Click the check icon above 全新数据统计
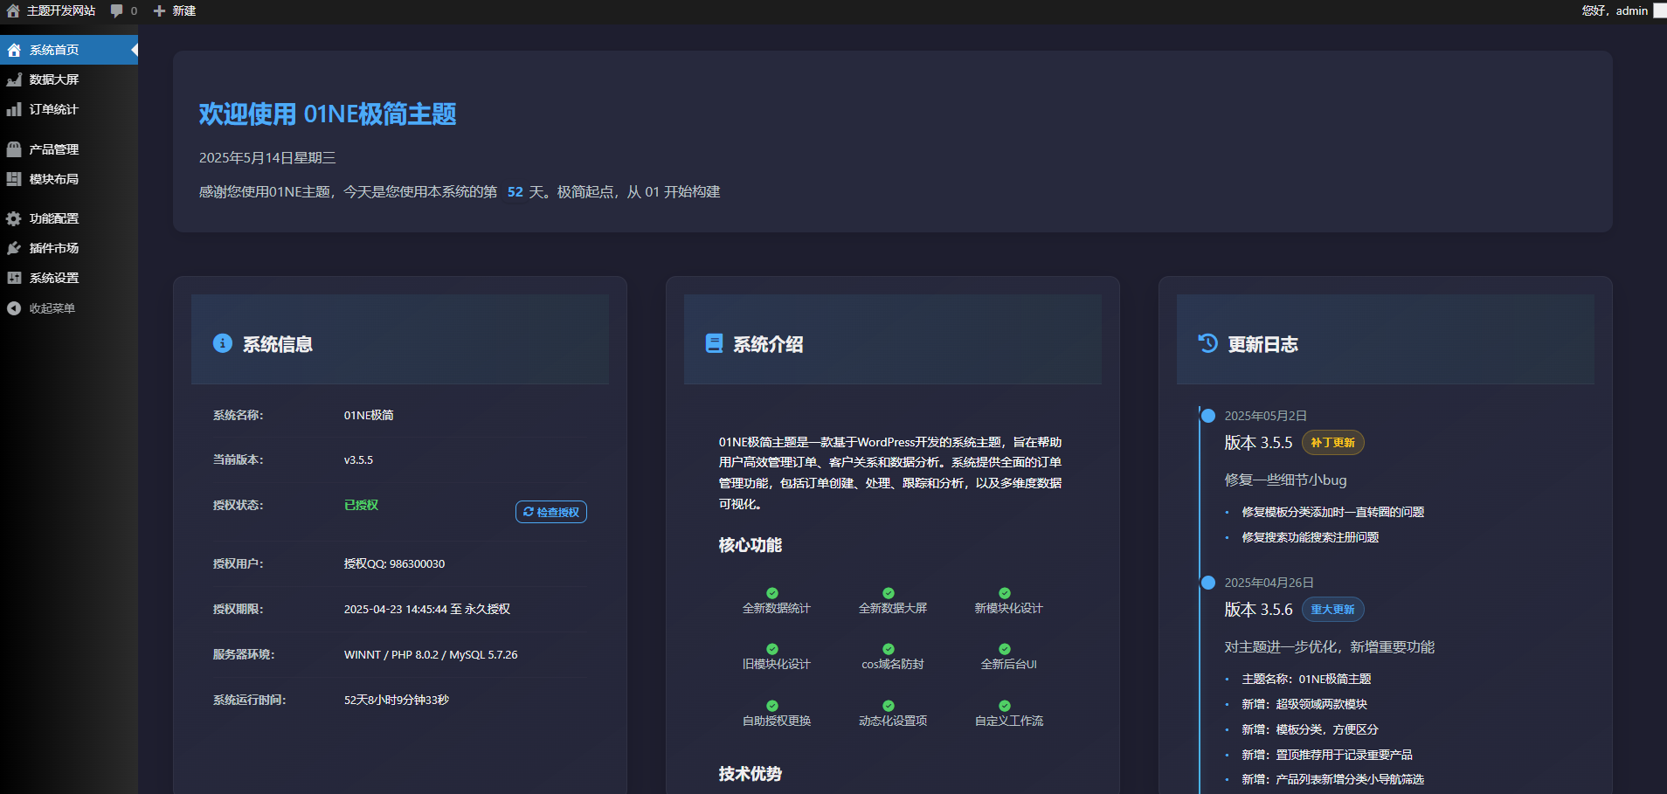 [x=772, y=593]
